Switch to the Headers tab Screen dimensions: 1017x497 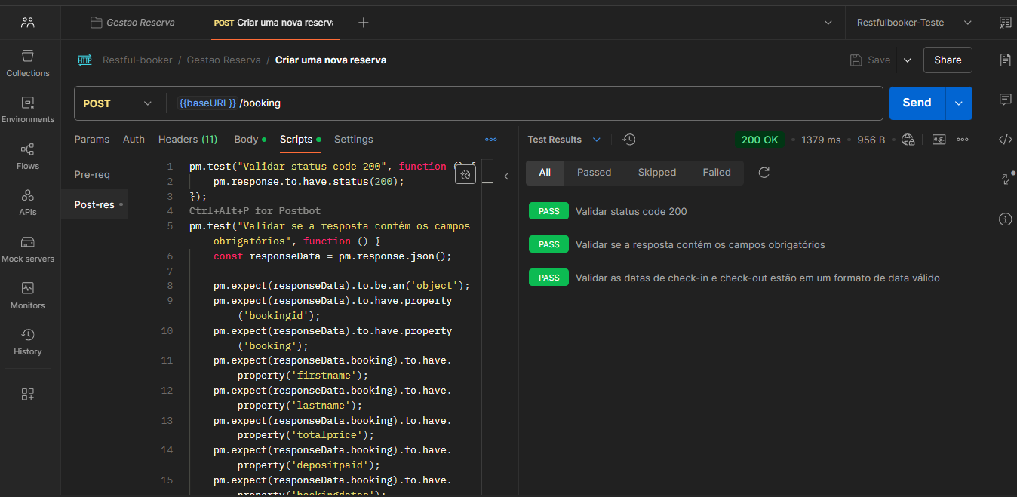point(188,140)
